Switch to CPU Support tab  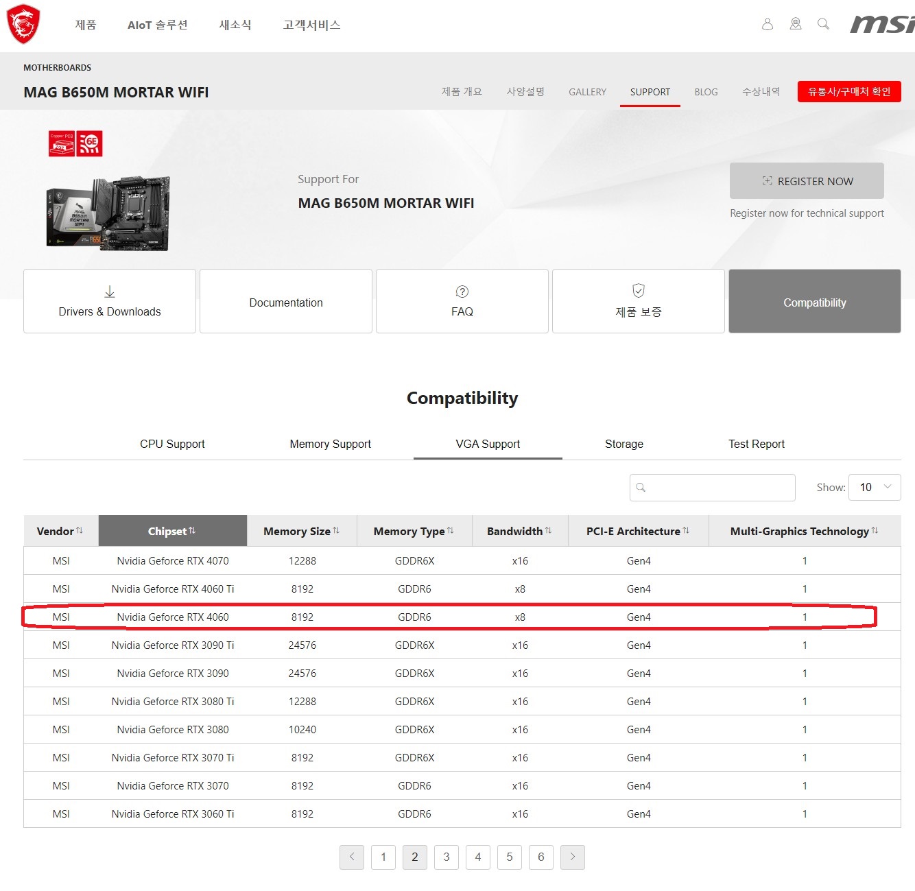pos(172,444)
